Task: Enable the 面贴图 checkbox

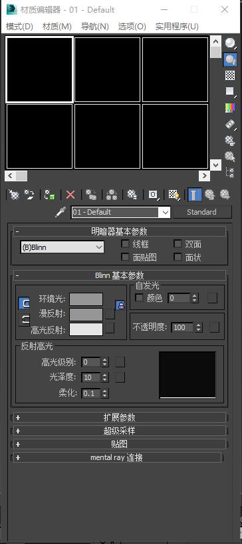Action: tap(126, 257)
